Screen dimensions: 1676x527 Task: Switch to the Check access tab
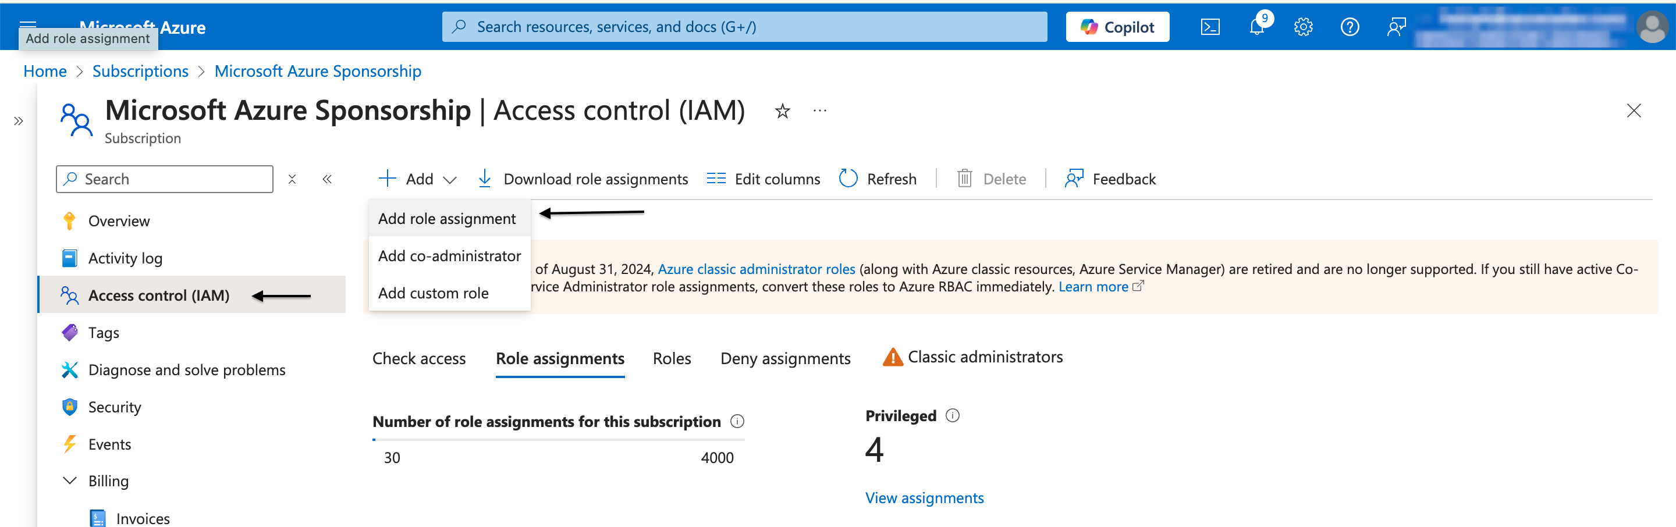[x=419, y=358]
